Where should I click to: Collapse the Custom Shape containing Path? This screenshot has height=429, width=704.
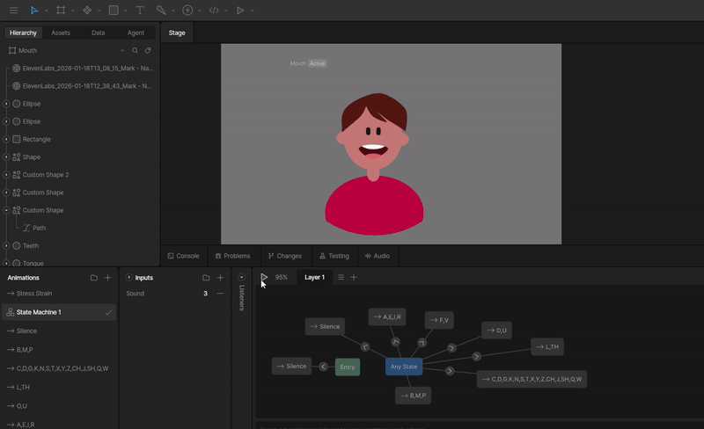pos(6,211)
